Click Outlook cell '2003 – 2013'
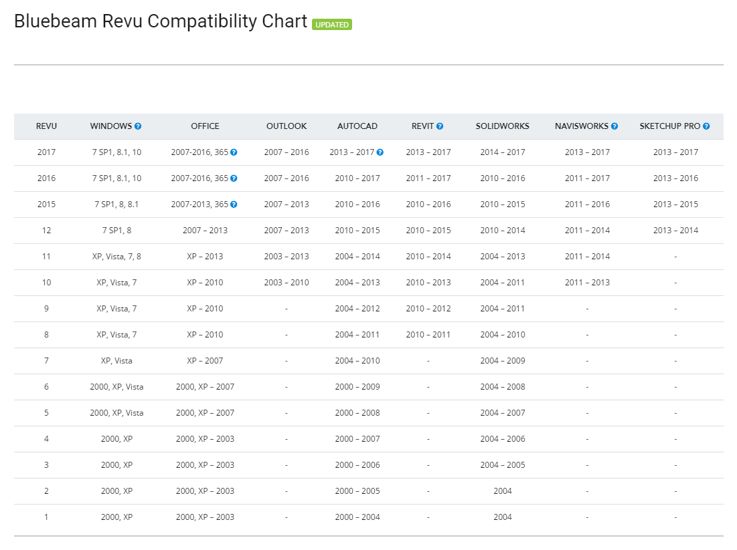 (x=286, y=256)
